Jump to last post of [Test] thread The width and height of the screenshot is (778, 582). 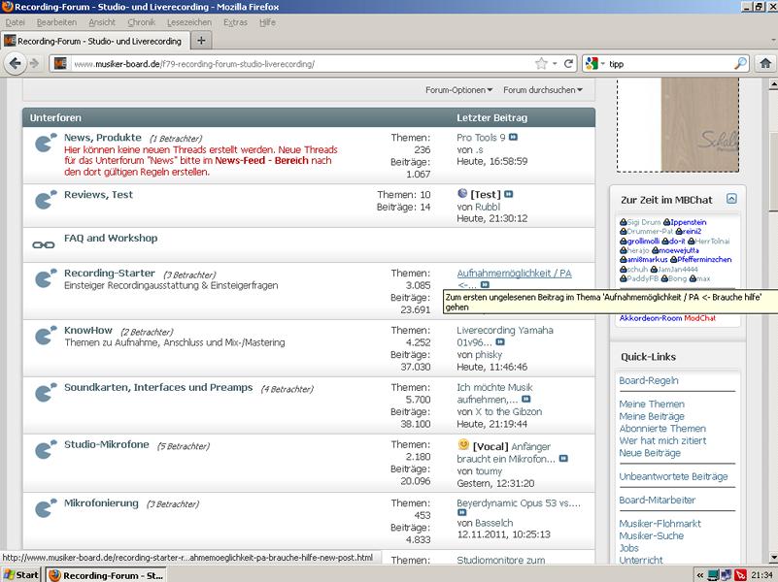pos(509,194)
